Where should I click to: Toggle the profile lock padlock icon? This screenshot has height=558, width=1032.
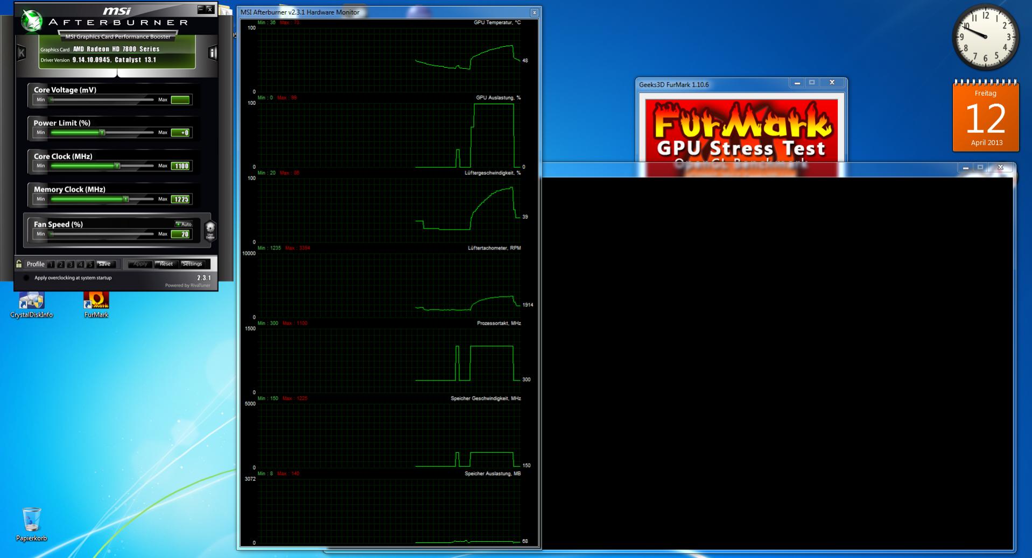click(x=19, y=264)
